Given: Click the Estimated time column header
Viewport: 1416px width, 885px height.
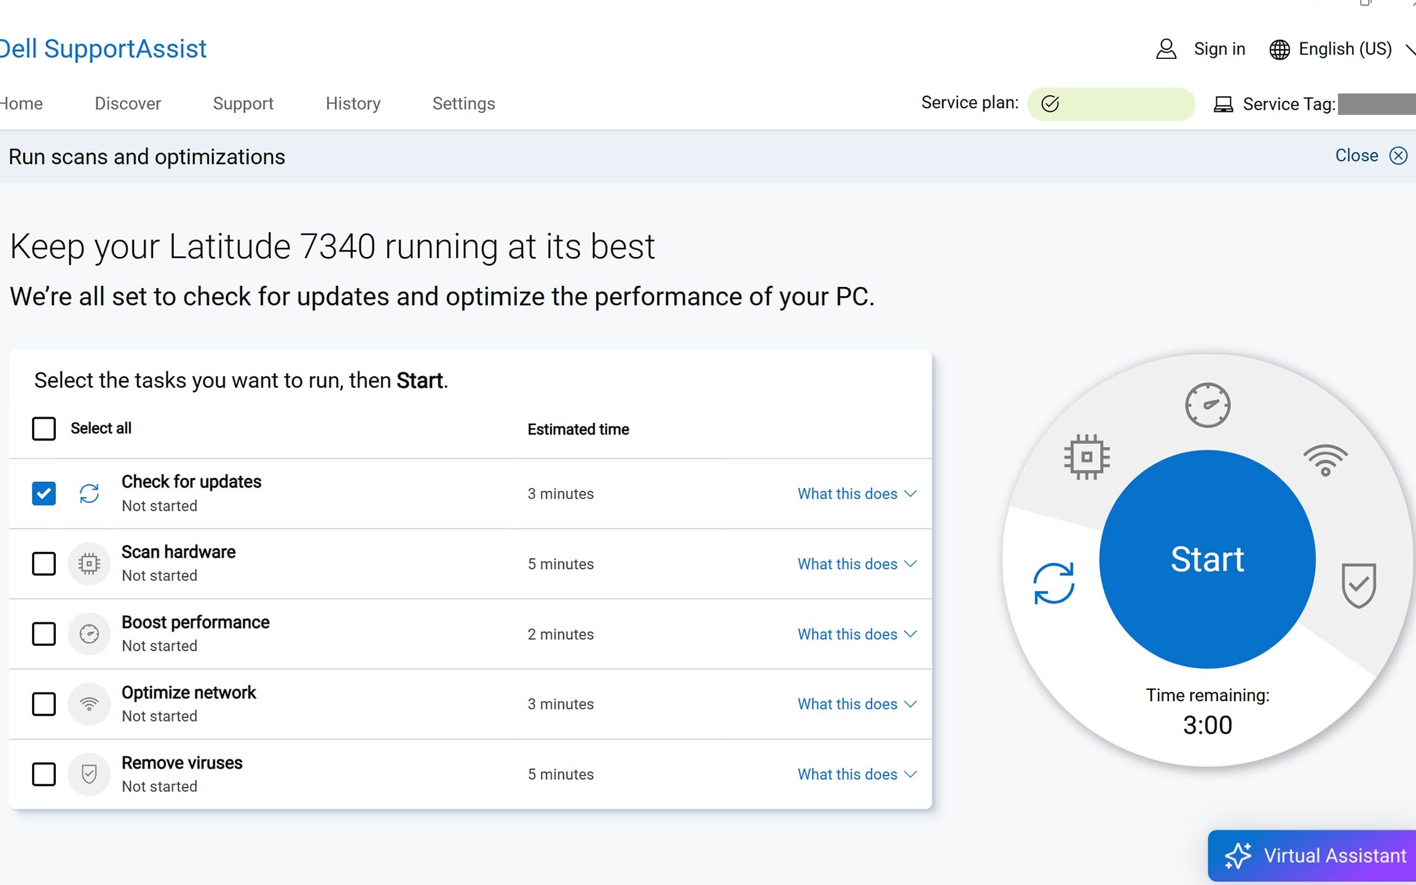Looking at the screenshot, I should point(578,430).
